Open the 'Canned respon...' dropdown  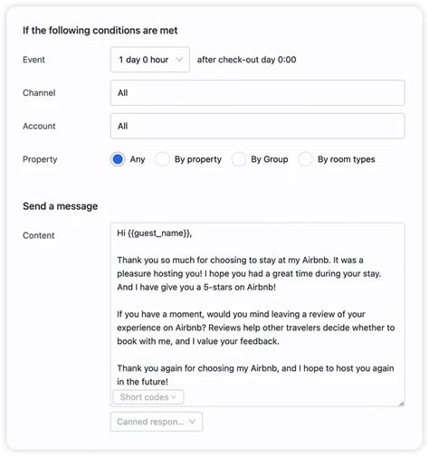click(x=157, y=422)
